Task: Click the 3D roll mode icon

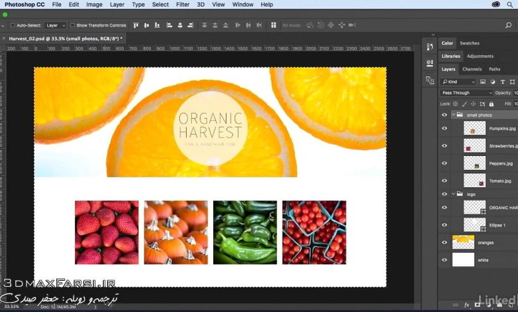Action: pyautogui.click(x=321, y=25)
